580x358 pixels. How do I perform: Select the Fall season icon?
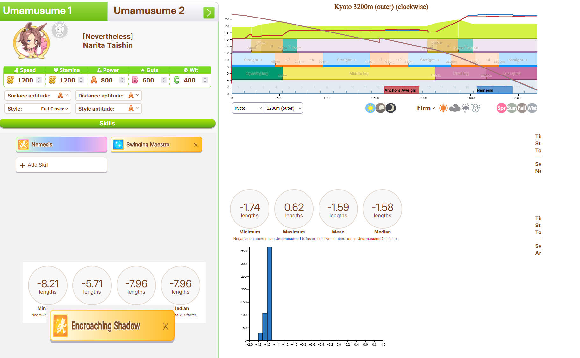(522, 108)
